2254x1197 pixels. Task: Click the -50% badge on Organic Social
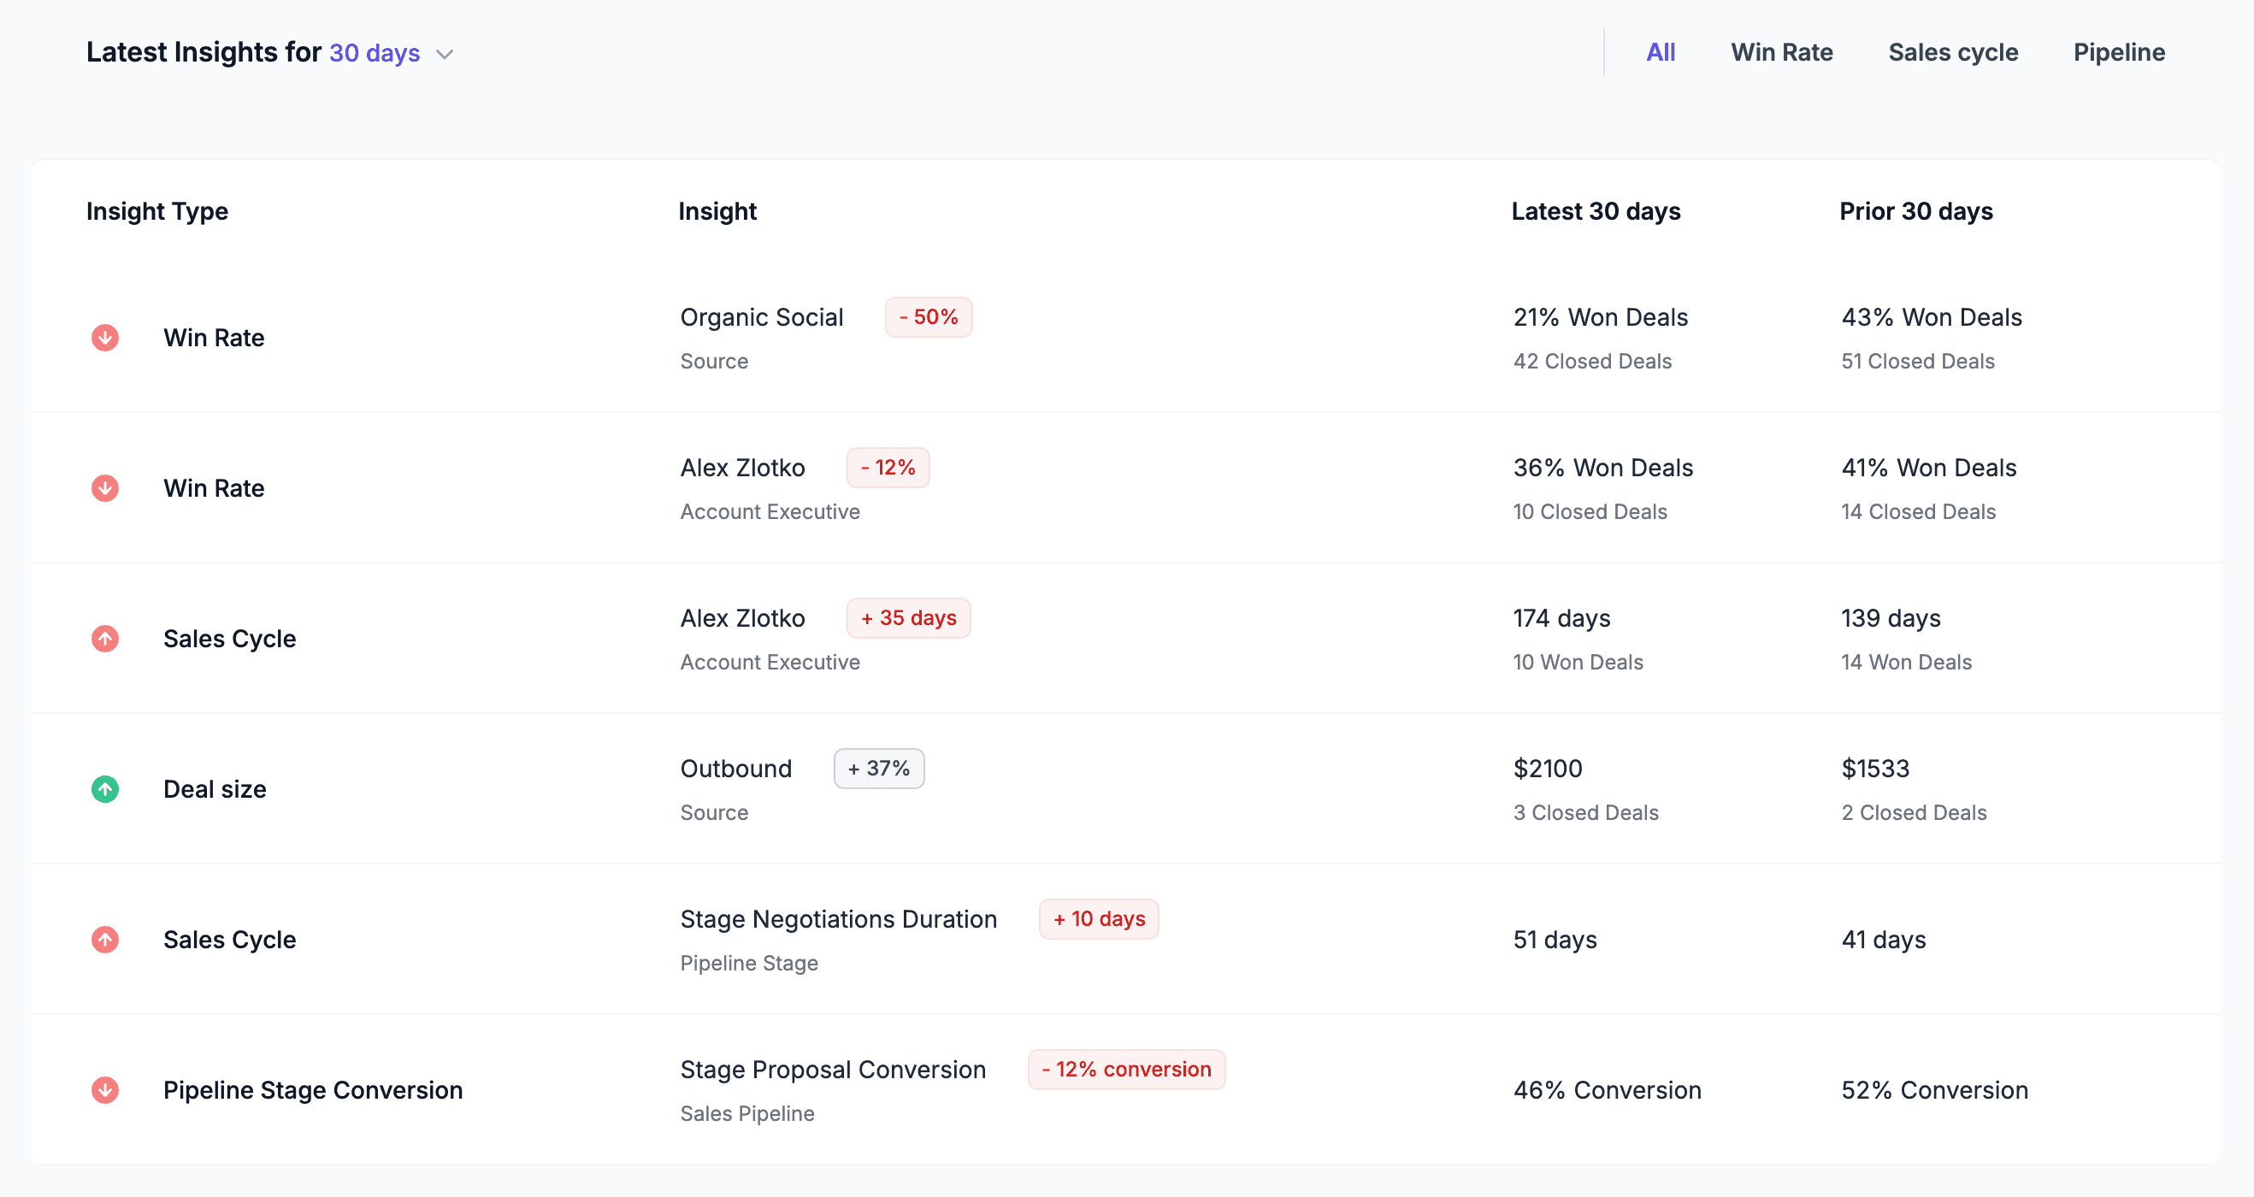point(929,316)
